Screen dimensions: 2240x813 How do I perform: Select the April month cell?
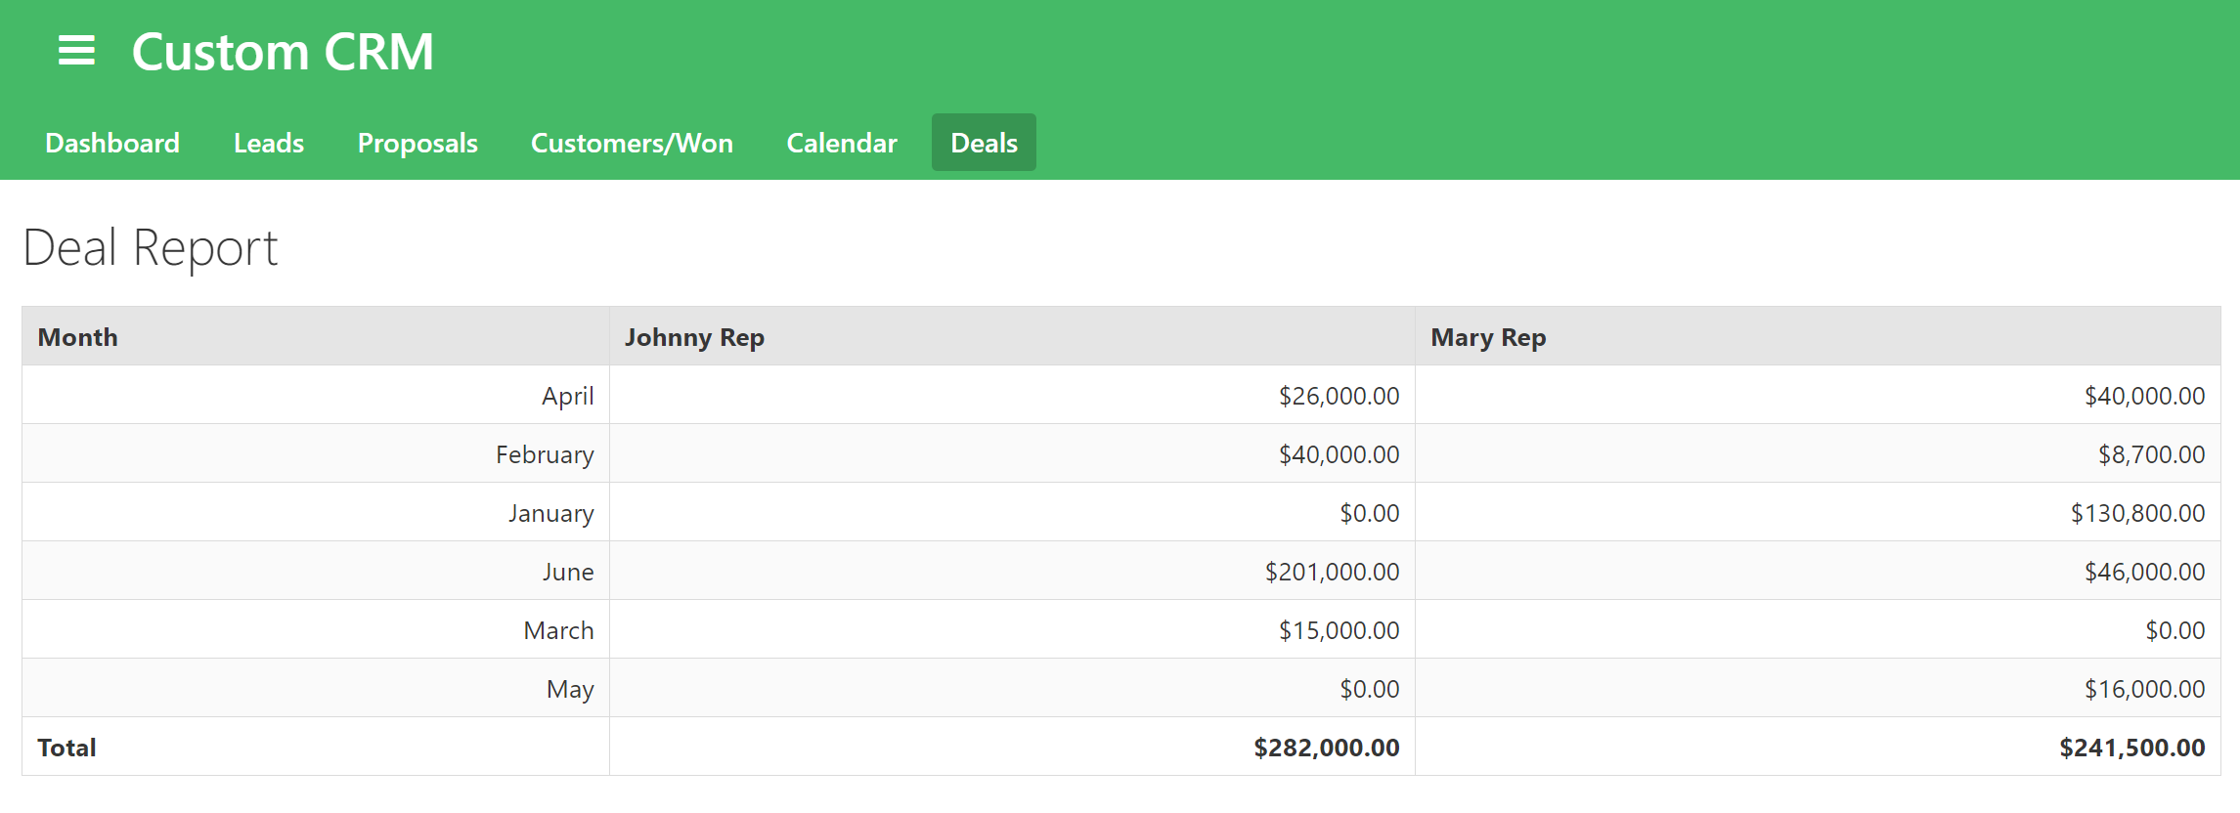(x=316, y=395)
